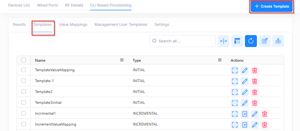The height and width of the screenshot is (131, 300).
Task: Edit the TemplateValueMapping template
Action: pos(245,71)
